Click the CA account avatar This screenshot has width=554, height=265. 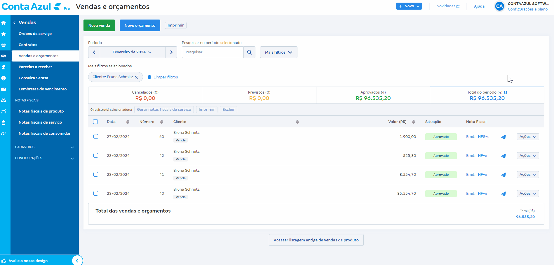pyautogui.click(x=499, y=6)
